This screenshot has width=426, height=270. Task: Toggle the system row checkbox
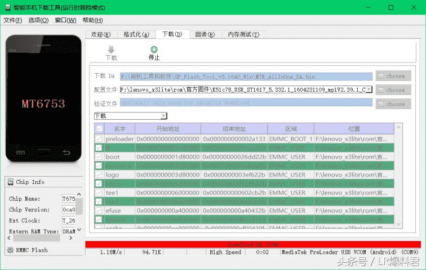99,219
